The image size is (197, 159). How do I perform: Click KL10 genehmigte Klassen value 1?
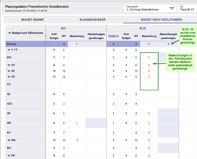point(168,44)
